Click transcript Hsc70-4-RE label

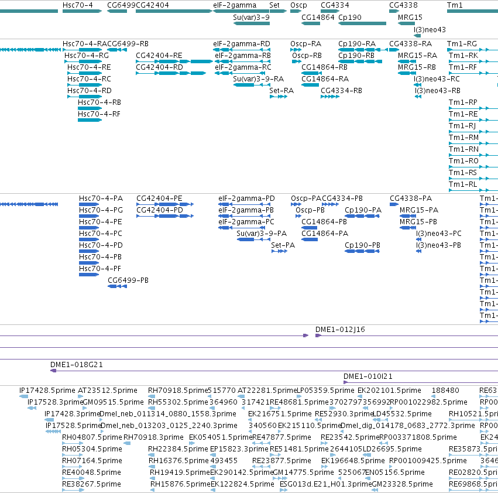89,67
